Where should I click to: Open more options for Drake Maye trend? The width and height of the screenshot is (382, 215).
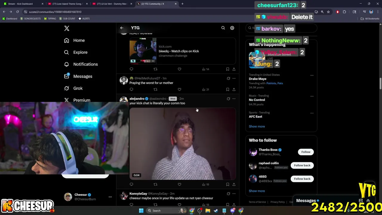pos(312,75)
